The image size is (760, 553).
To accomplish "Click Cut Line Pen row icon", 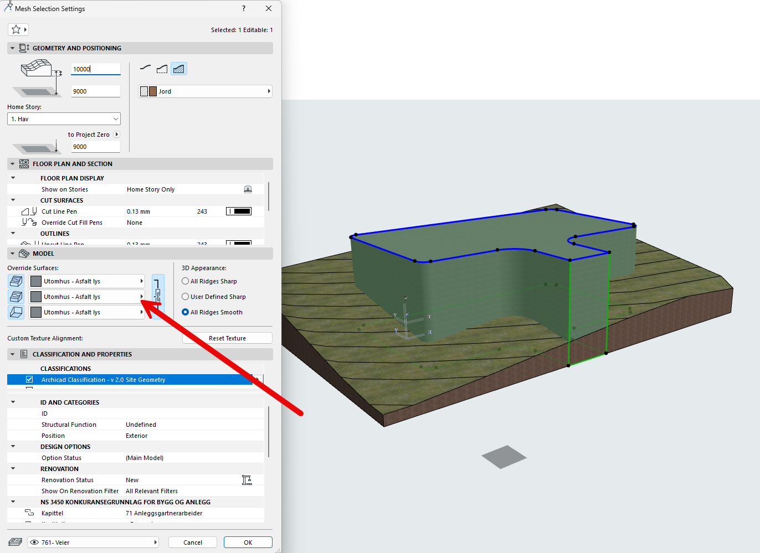I will pyautogui.click(x=29, y=211).
